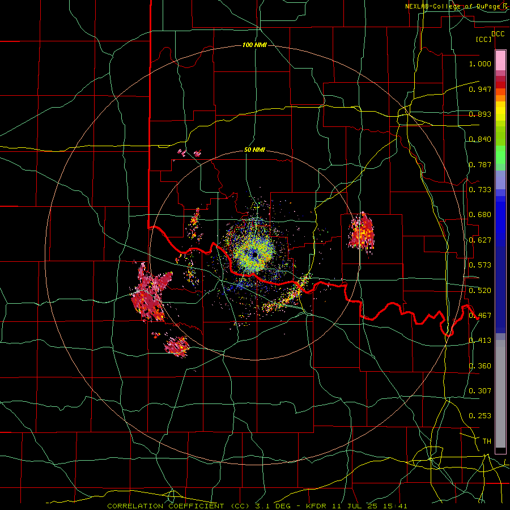Click the 1.000 legend value
This screenshot has height=510, width=510.
click(480, 63)
